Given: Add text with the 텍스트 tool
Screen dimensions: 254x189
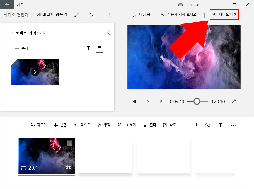Looking at the screenshot, I should click(82, 125).
